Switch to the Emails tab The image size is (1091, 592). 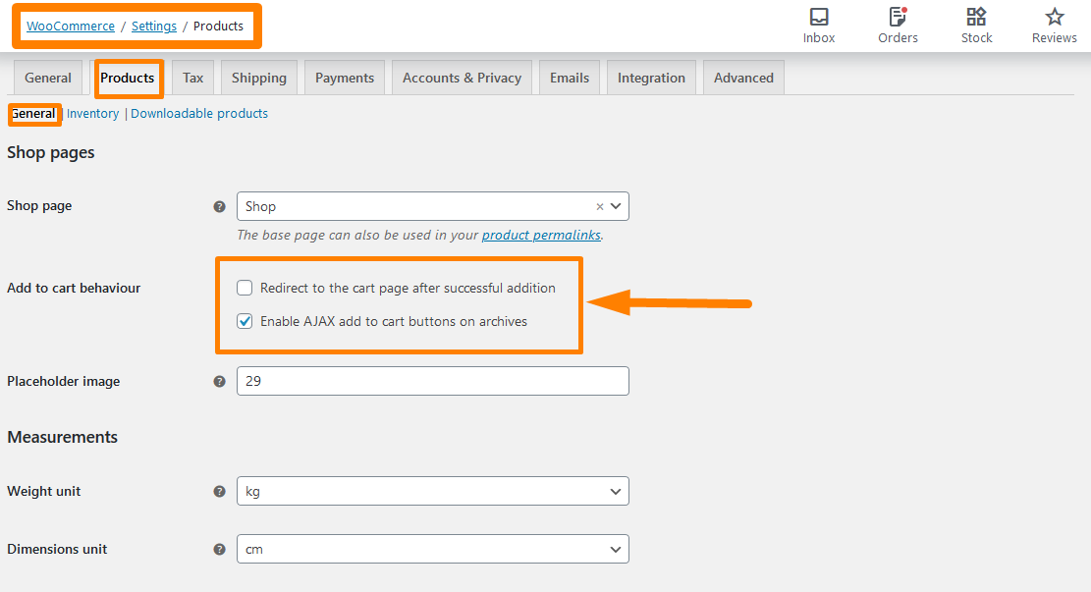pos(570,78)
